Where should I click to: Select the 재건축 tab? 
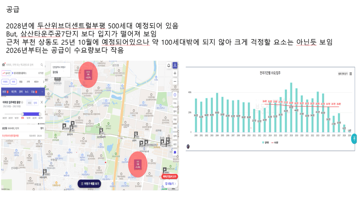tap(14, 92)
